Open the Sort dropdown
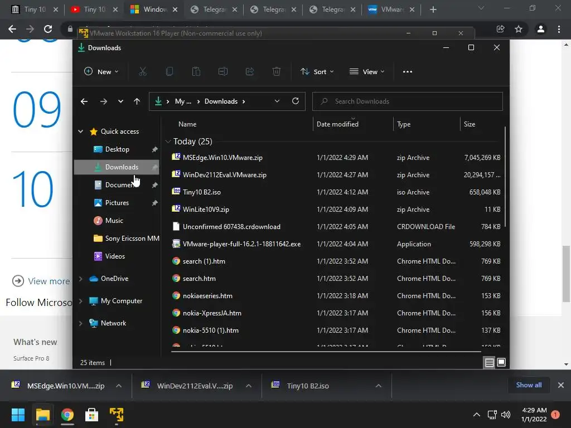This screenshot has width=571, height=428. 317,72
